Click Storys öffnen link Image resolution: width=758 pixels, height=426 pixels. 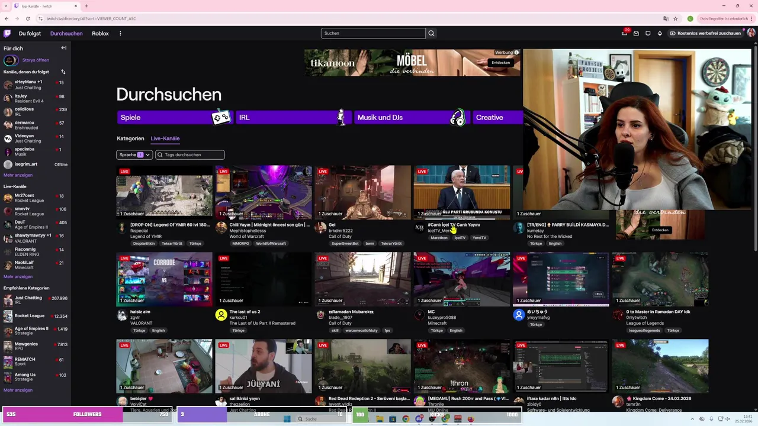36,60
